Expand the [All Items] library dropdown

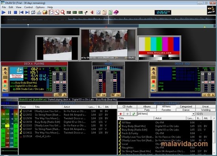tap(193, 114)
